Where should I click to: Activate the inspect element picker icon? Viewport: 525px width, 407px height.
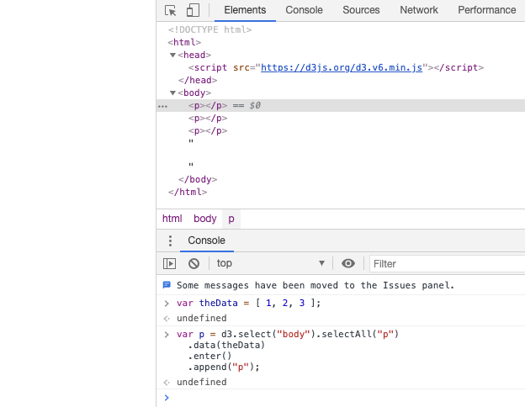(171, 10)
